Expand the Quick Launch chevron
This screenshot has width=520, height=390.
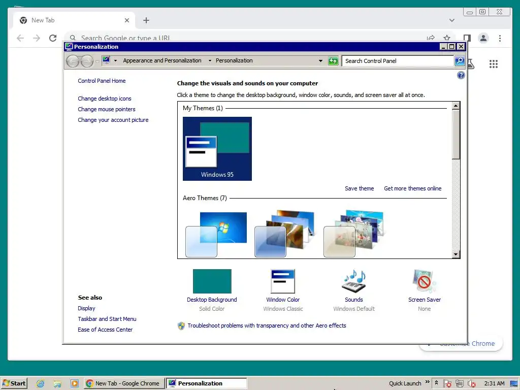pos(428,382)
